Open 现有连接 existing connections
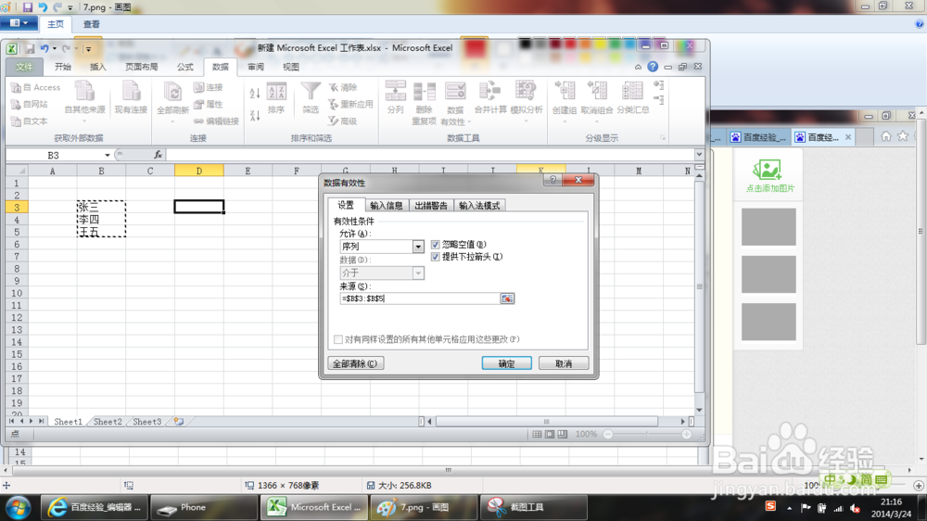The height and width of the screenshot is (521, 927). coord(131,97)
